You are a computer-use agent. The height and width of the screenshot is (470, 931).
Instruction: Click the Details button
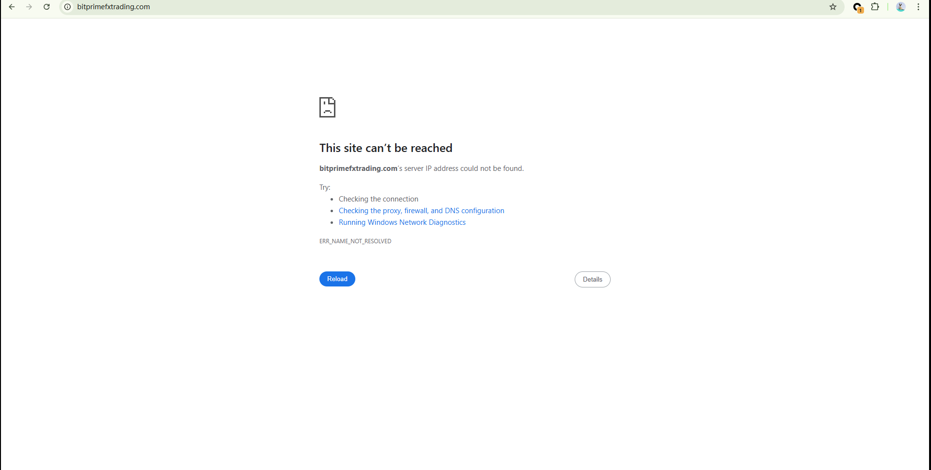pyautogui.click(x=593, y=279)
